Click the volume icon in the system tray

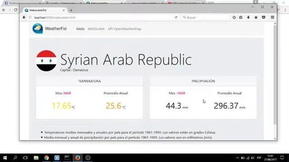point(253,158)
